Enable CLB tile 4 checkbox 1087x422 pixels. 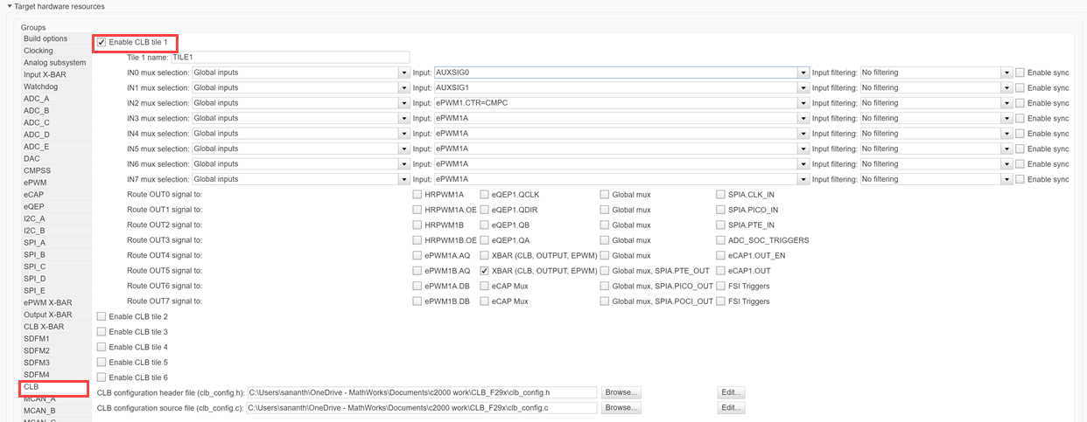click(102, 347)
